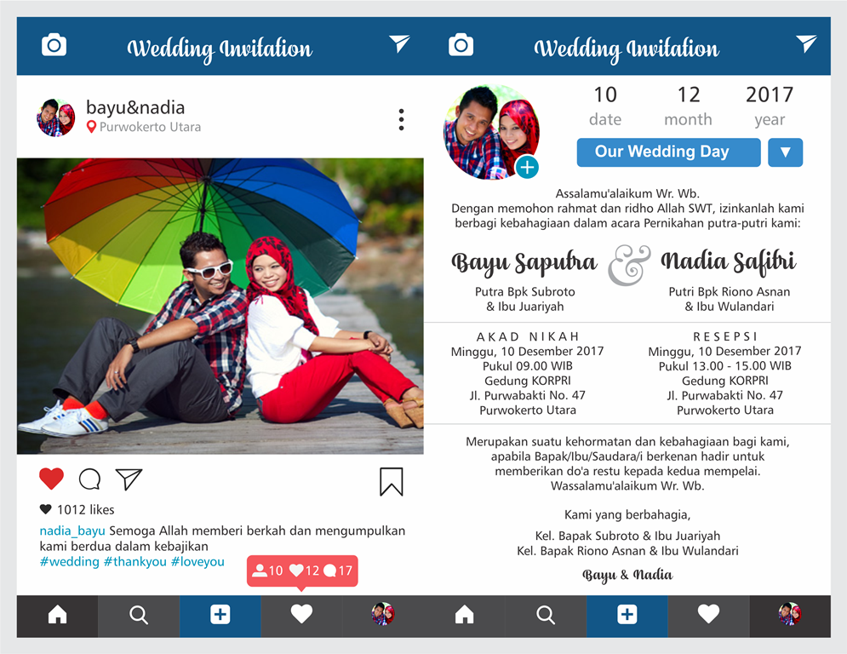The width and height of the screenshot is (847, 654).
Task: Click the camera icon in left header
Action: tap(54, 45)
